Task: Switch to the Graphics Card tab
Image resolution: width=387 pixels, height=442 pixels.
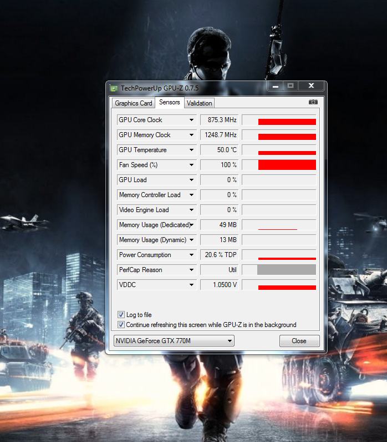Action: [134, 103]
